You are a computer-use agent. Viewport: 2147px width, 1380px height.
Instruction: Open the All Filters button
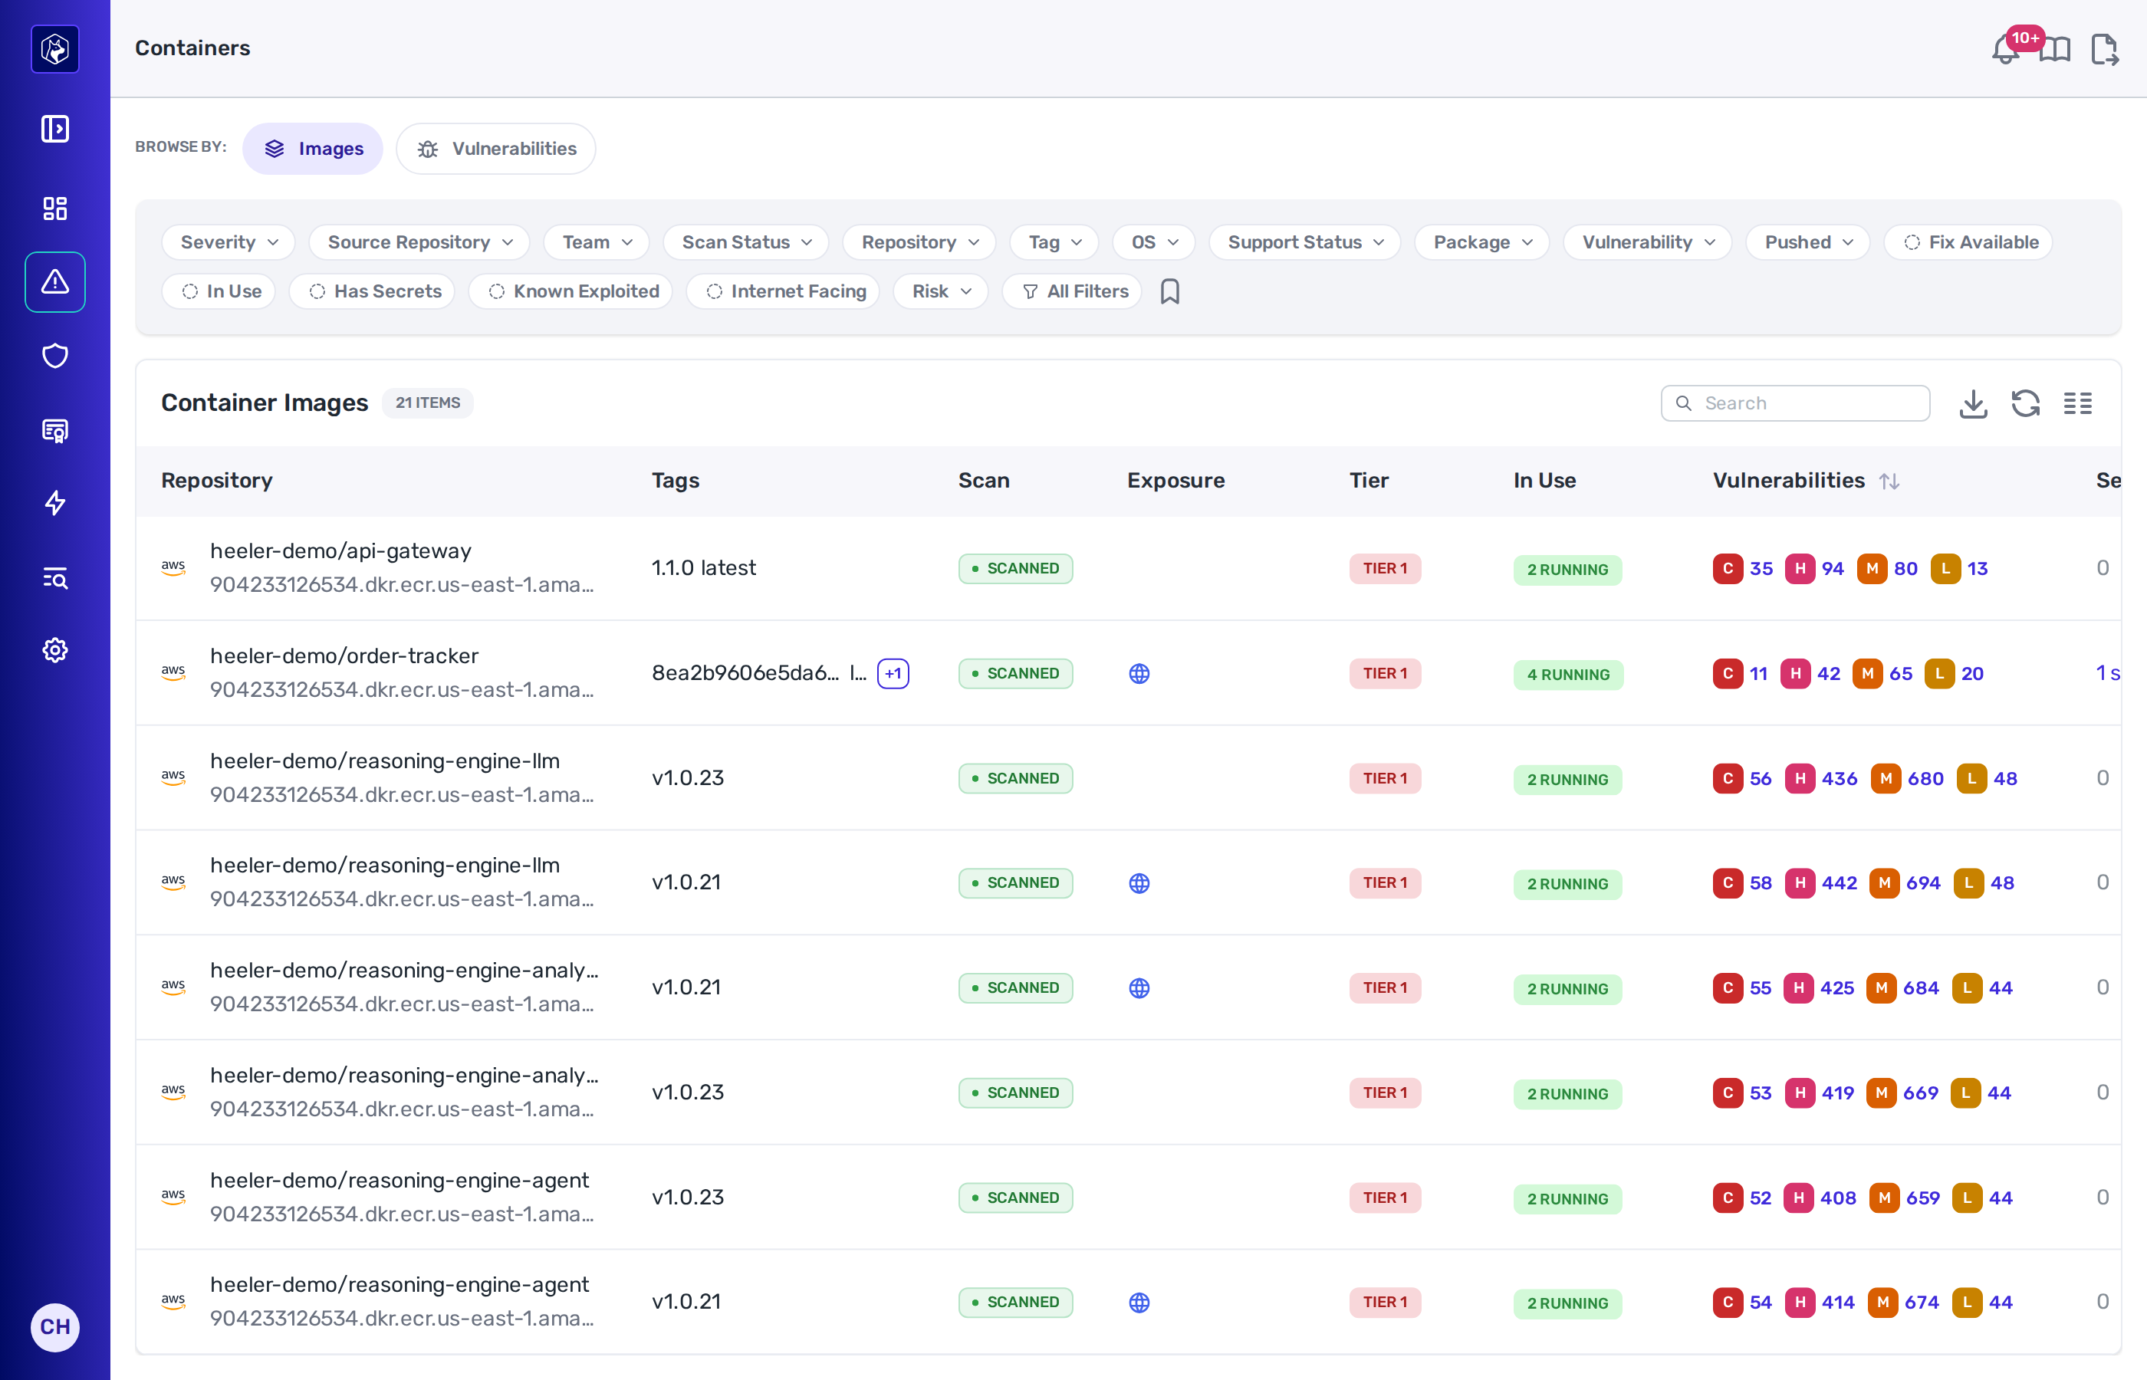click(1073, 291)
